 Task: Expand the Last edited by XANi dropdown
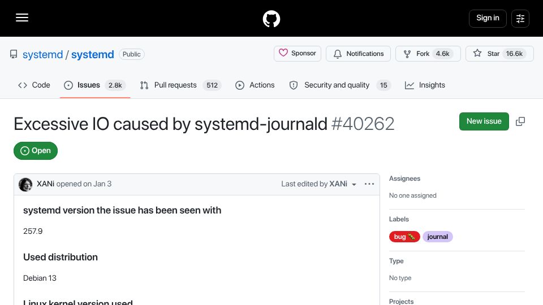[x=318, y=184]
